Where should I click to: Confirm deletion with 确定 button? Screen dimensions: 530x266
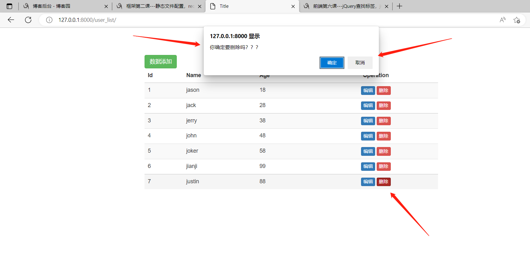332,63
